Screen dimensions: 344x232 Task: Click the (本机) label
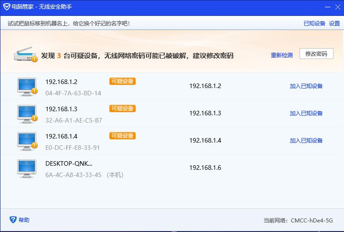click(x=115, y=175)
